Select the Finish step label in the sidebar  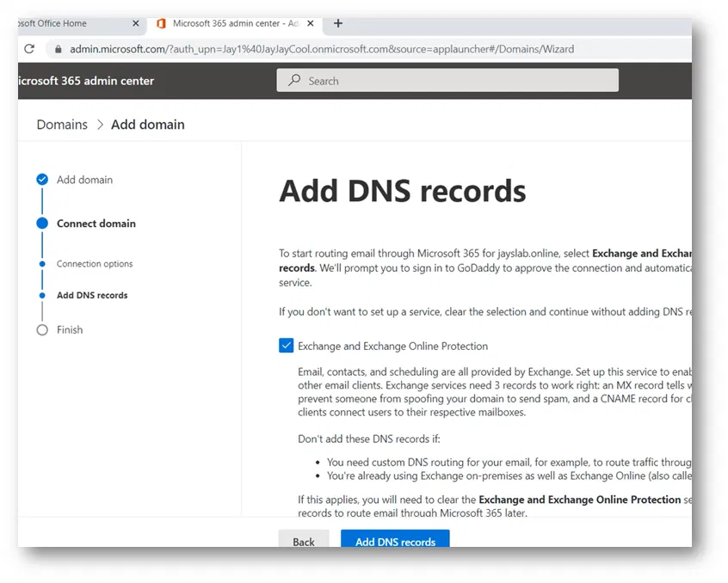point(70,330)
